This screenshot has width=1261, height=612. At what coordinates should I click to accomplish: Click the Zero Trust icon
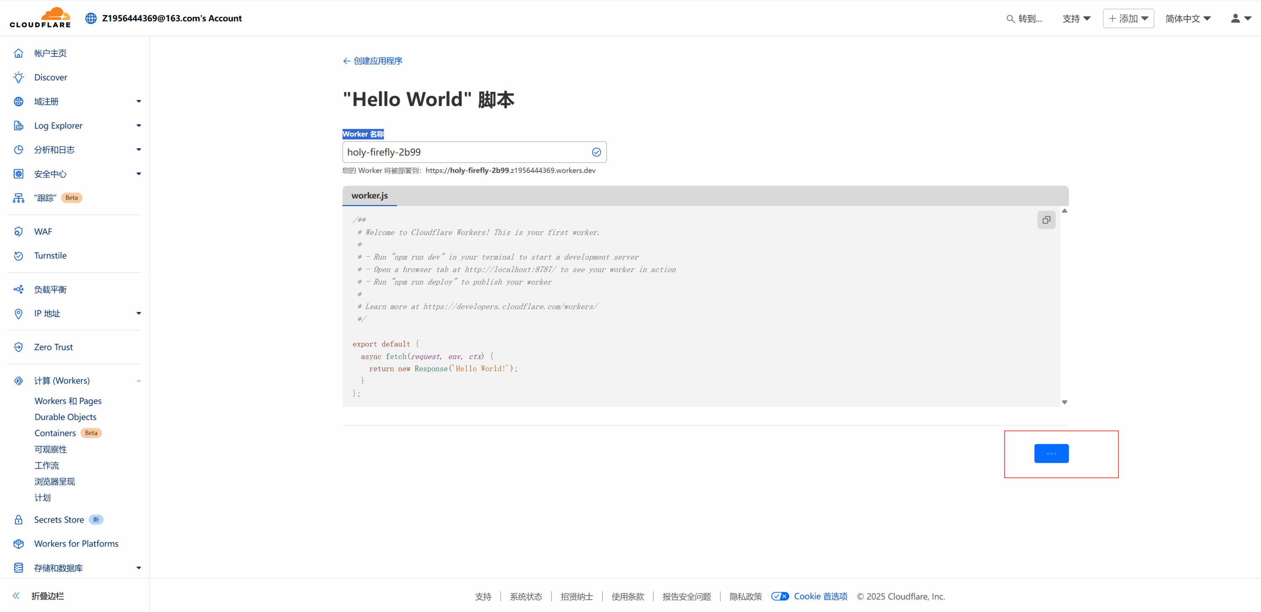pyautogui.click(x=18, y=347)
